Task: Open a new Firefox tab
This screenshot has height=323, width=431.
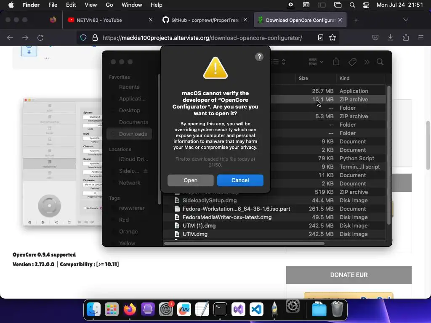Action: point(356,20)
